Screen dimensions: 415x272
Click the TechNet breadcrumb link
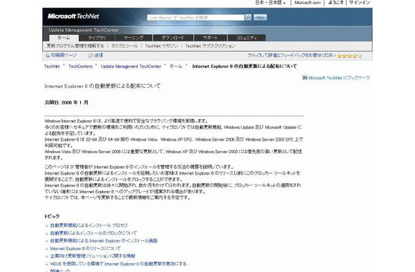[52, 67]
